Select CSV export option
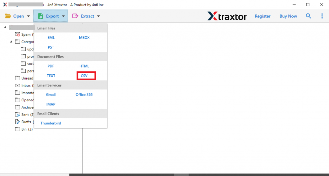 84,76
